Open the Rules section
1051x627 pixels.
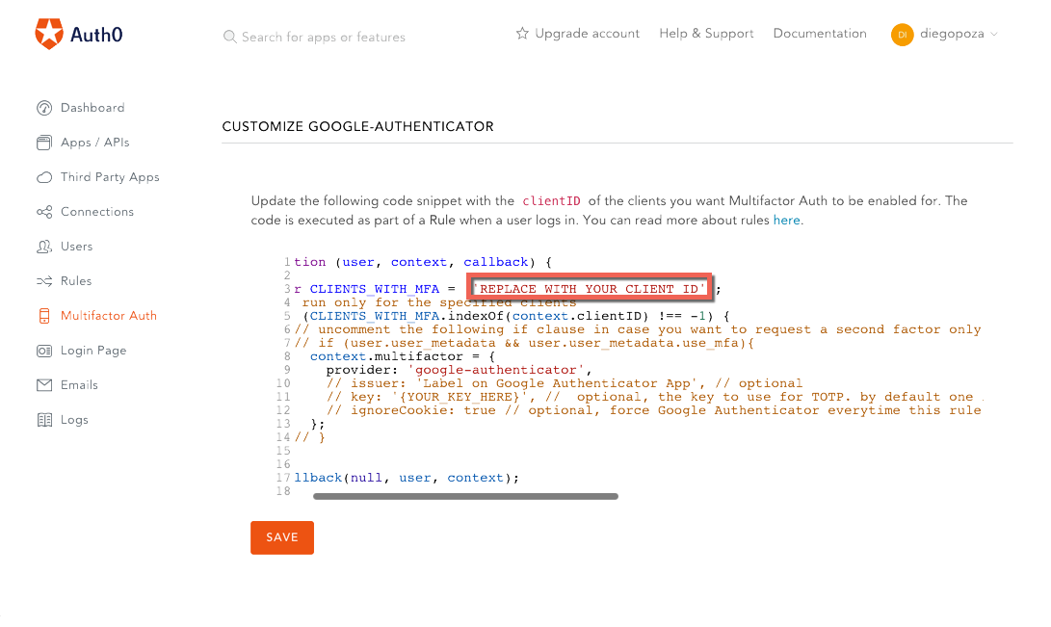click(x=76, y=281)
